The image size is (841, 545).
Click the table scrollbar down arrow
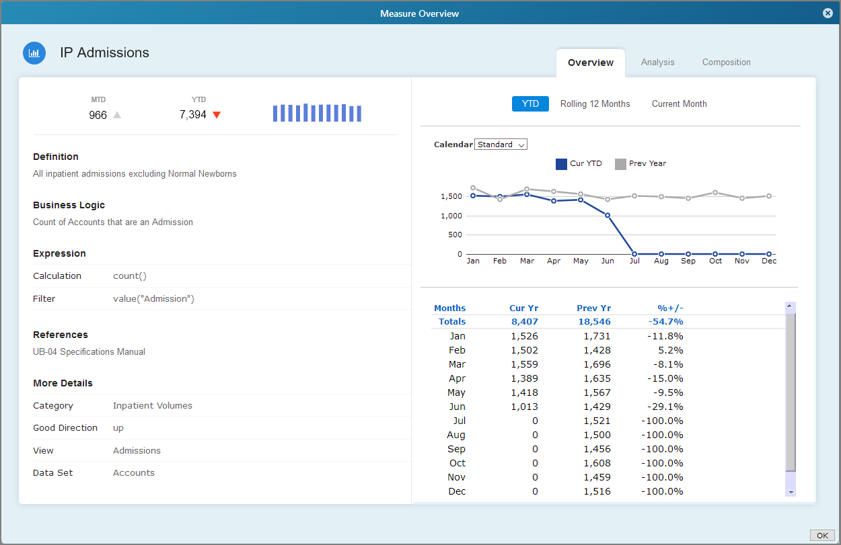click(790, 493)
